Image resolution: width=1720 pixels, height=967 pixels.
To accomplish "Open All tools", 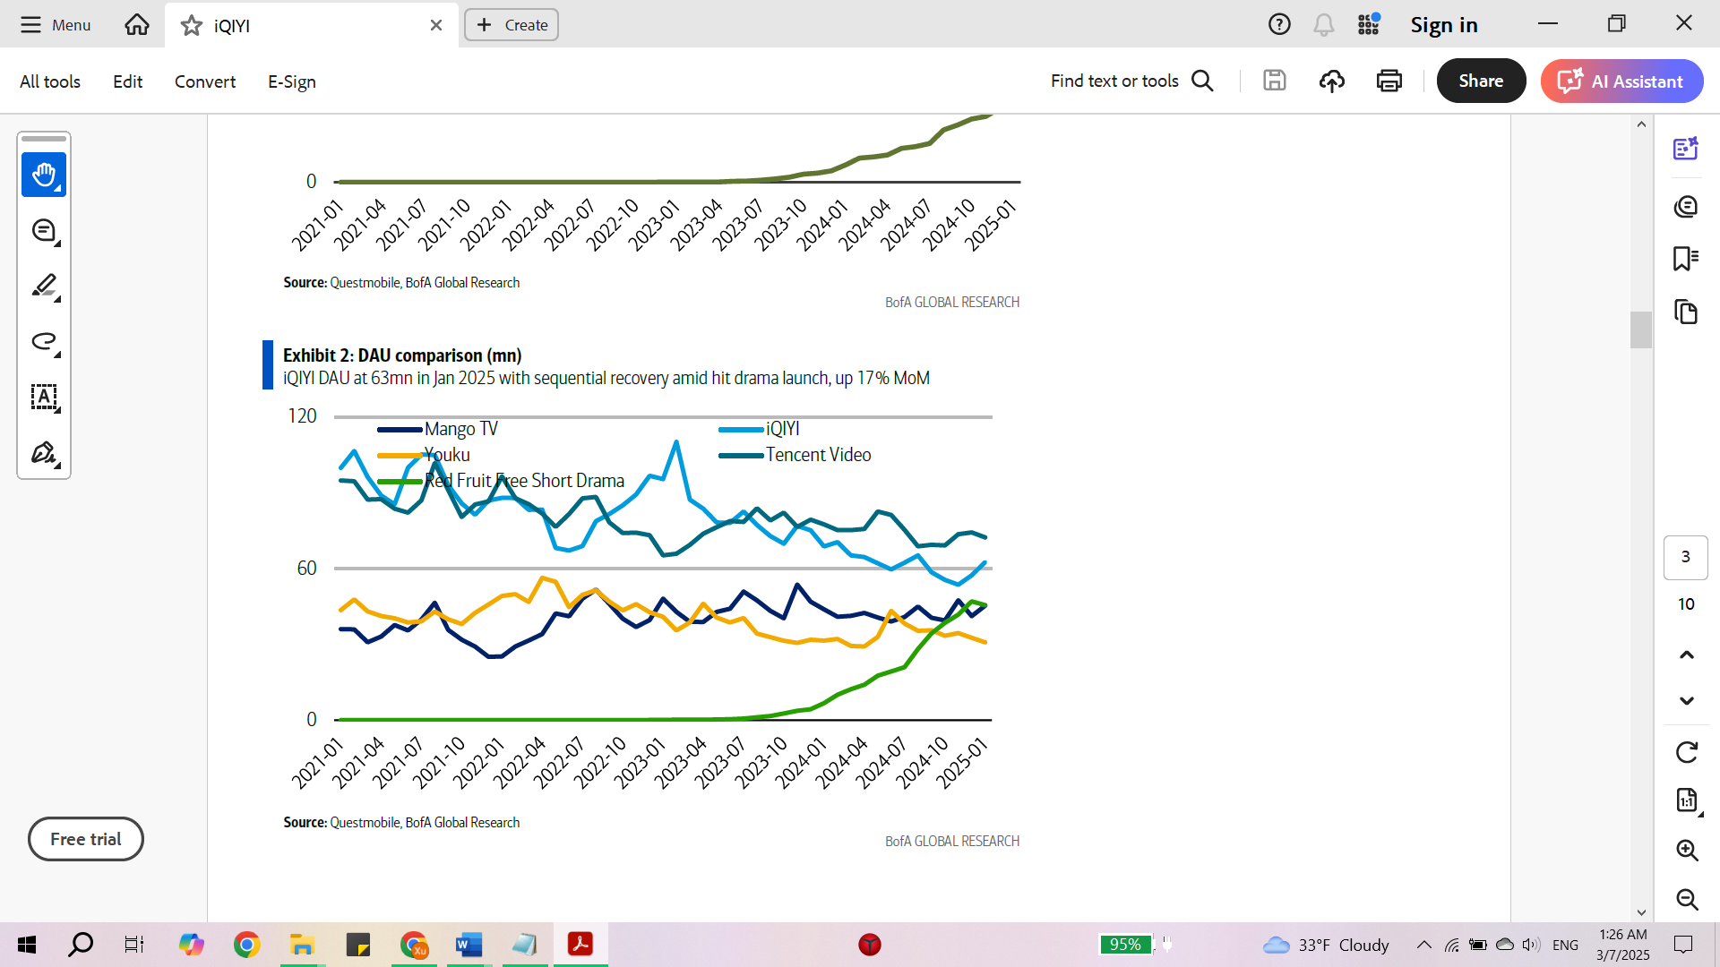I will 50,81.
